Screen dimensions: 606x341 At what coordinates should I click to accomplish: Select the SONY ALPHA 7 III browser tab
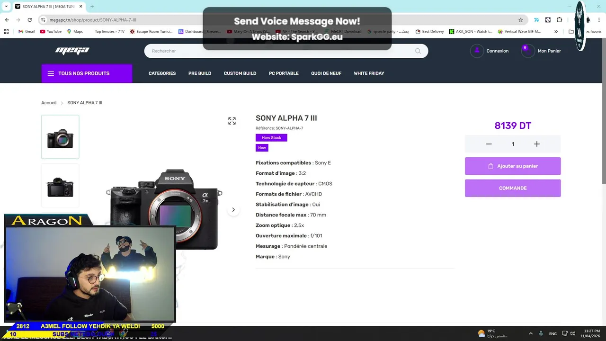[47, 7]
